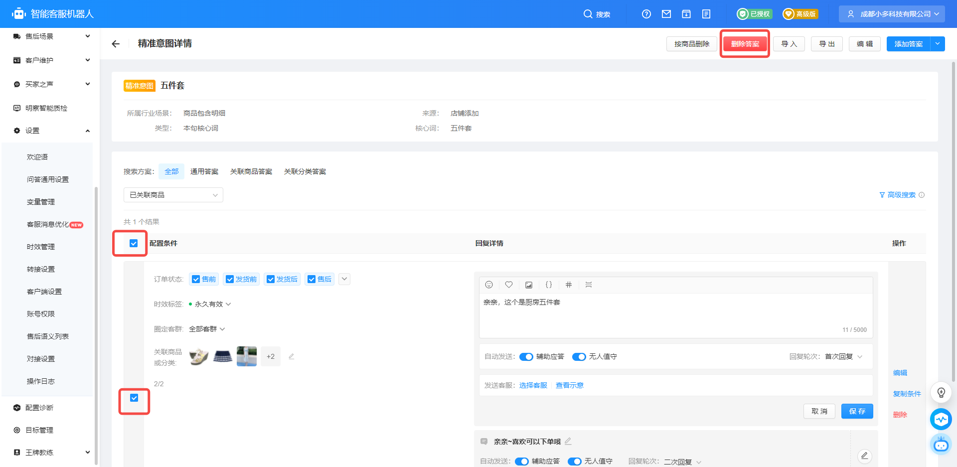Image resolution: width=957 pixels, height=467 pixels.
Task: Insert emoji using the smiley icon
Action: [489, 285]
